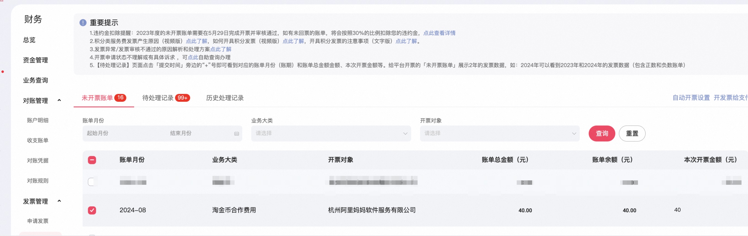
Task: Click the red 查询 button
Action: [x=602, y=133]
